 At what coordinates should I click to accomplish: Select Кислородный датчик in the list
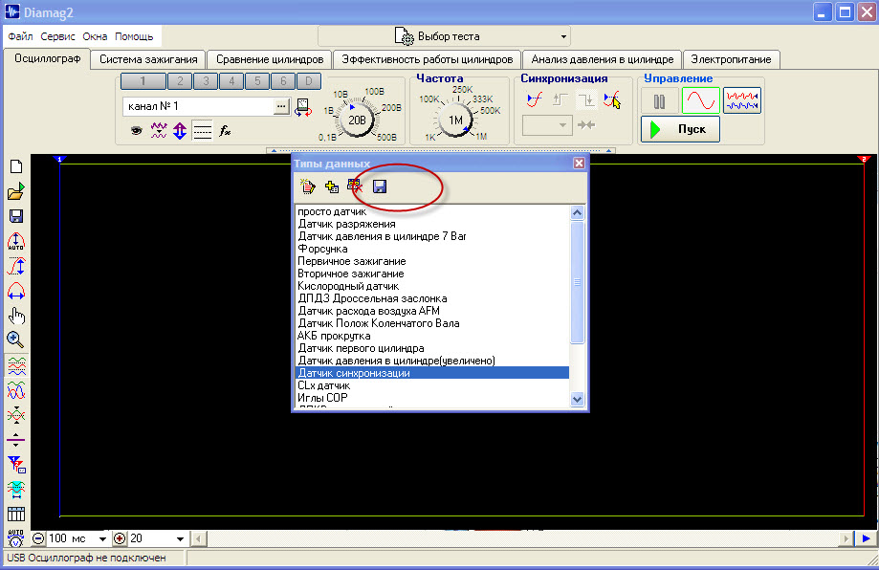point(432,286)
